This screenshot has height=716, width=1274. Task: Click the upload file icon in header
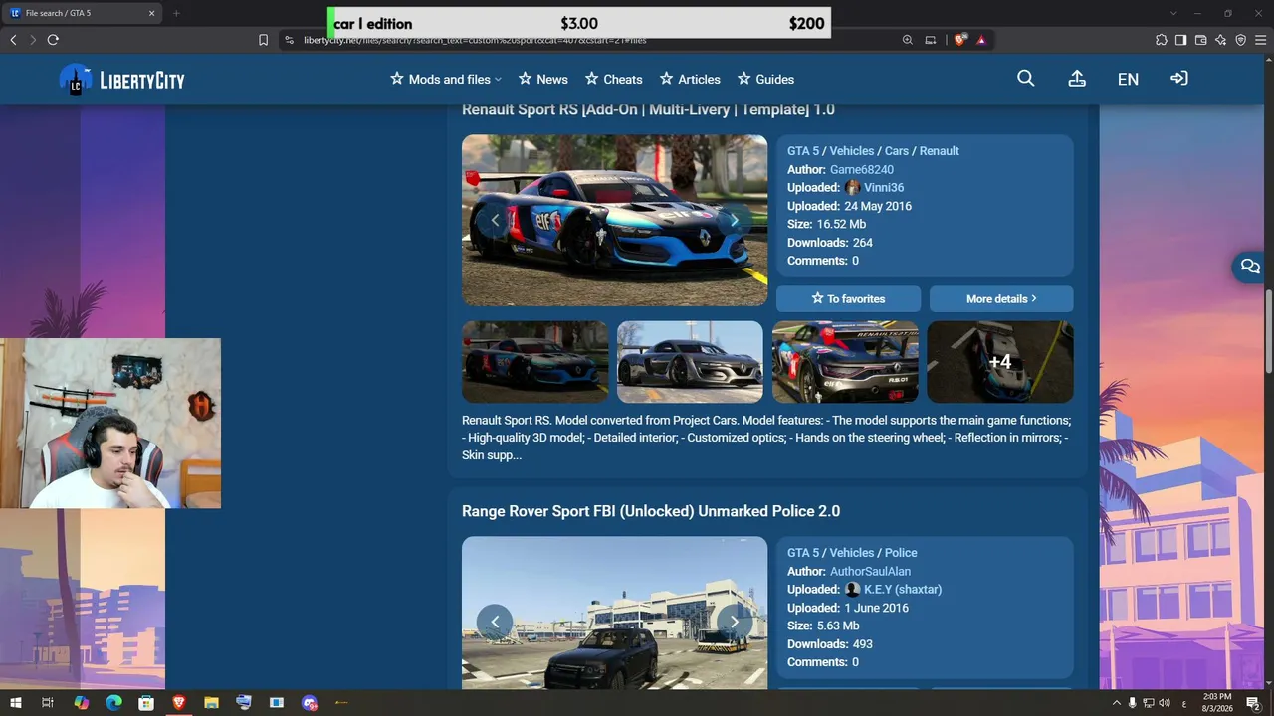click(x=1077, y=79)
